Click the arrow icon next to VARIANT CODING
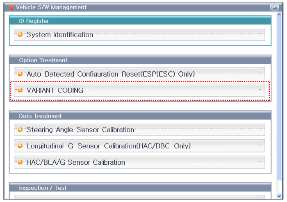 (x=20, y=91)
